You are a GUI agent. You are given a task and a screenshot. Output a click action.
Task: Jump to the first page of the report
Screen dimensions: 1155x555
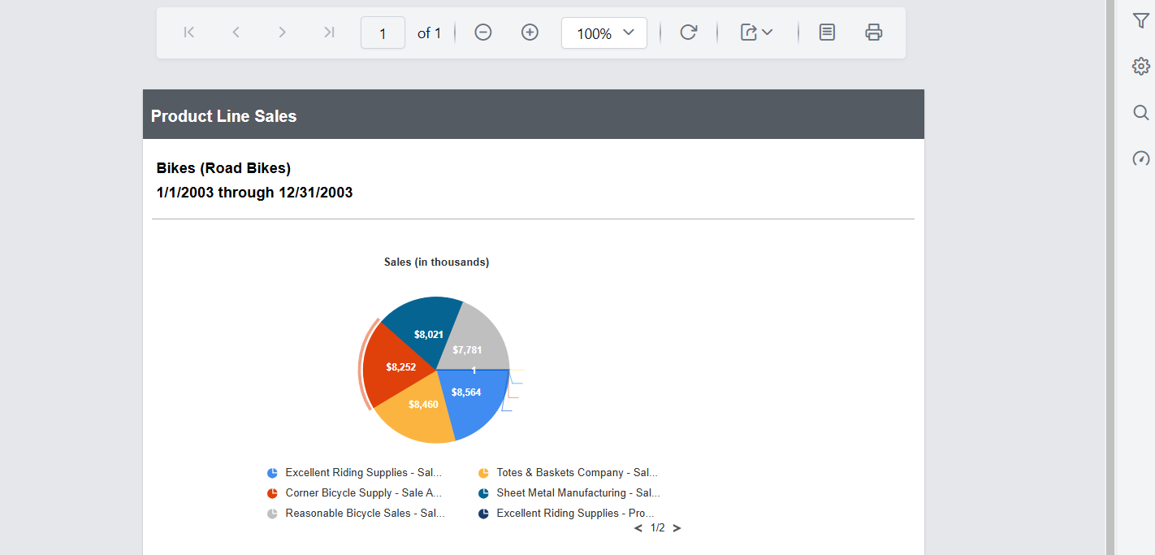pos(188,33)
